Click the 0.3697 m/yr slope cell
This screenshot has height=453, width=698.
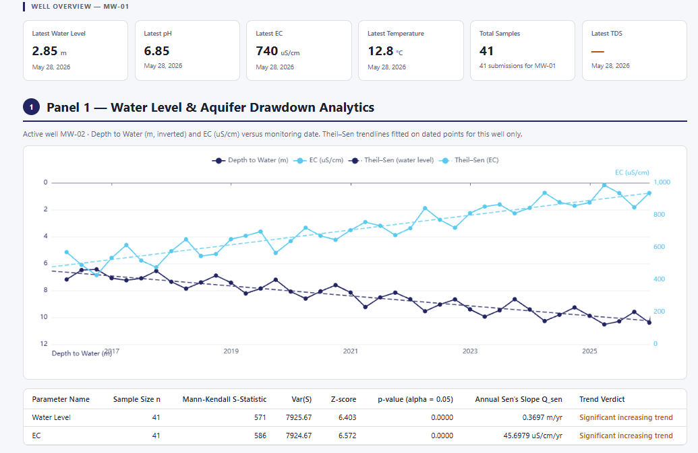542,417
